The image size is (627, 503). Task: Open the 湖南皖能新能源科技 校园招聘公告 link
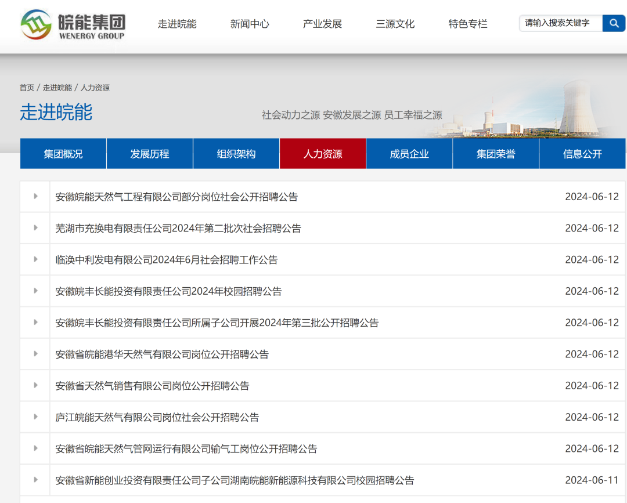[x=235, y=480]
